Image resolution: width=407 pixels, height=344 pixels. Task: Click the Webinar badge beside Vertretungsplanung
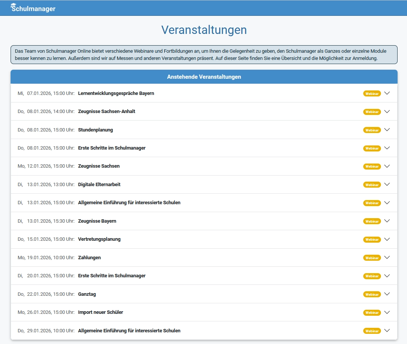(x=372, y=239)
